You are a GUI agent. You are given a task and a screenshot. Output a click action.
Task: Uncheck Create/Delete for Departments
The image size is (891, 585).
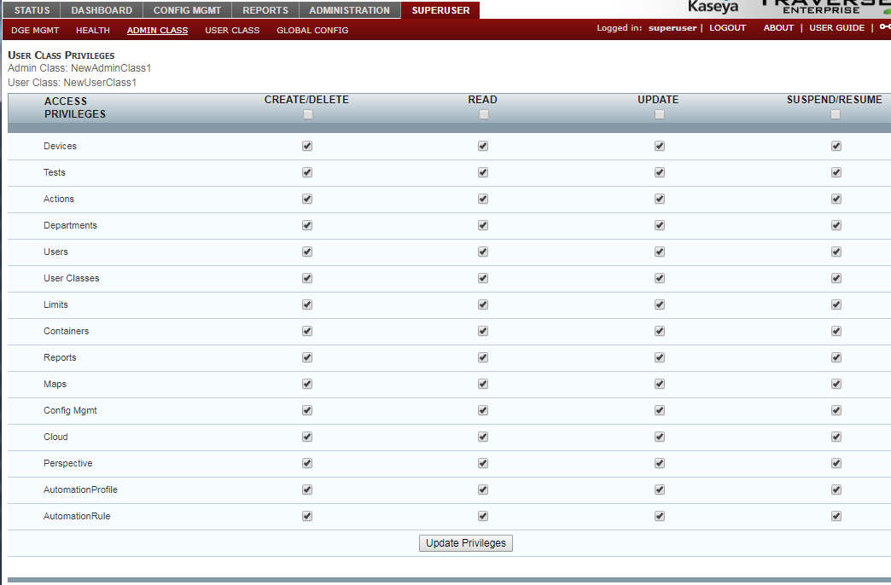tap(307, 225)
